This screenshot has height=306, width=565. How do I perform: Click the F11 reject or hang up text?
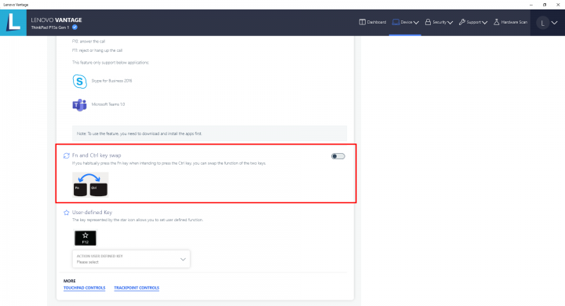click(x=97, y=50)
